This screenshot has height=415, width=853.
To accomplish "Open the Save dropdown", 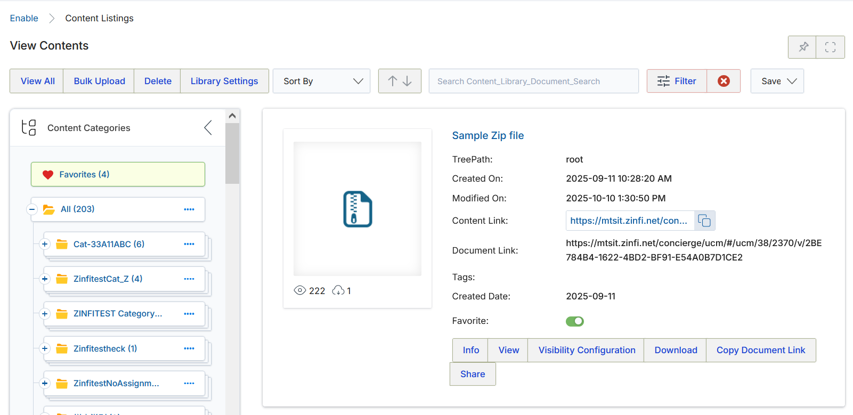I will [x=777, y=81].
